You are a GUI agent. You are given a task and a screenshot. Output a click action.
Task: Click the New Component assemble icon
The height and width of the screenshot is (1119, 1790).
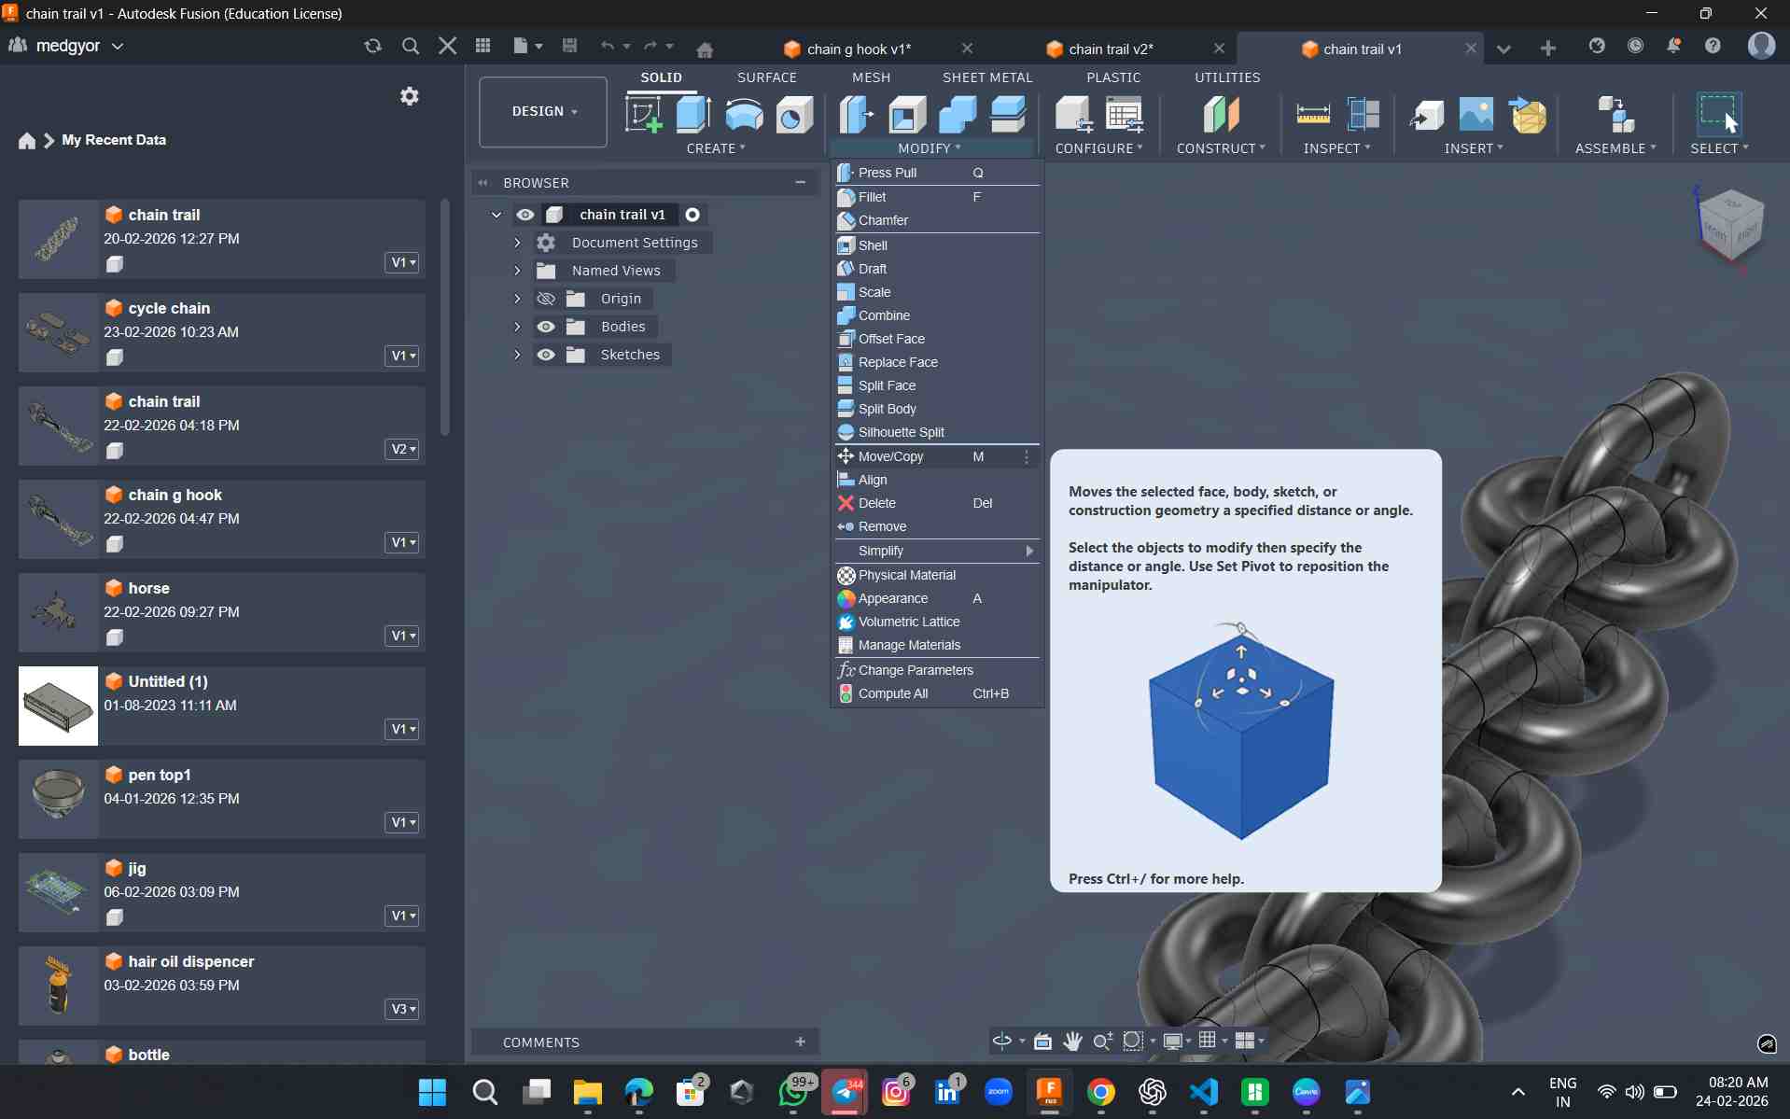pyautogui.click(x=1615, y=115)
